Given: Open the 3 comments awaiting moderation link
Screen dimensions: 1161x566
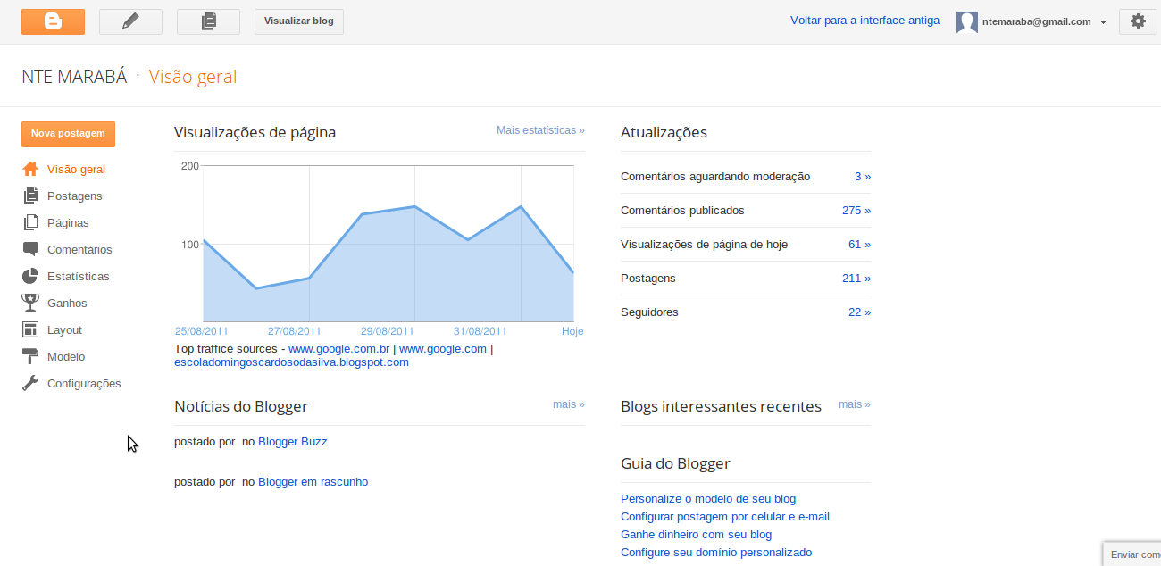Looking at the screenshot, I should 862,176.
